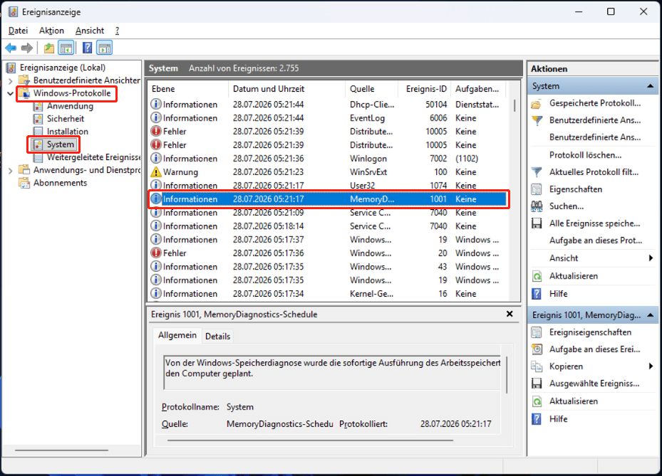
Task: Select the Dhcp-Client event 50104 row
Action: pyautogui.click(x=328, y=104)
